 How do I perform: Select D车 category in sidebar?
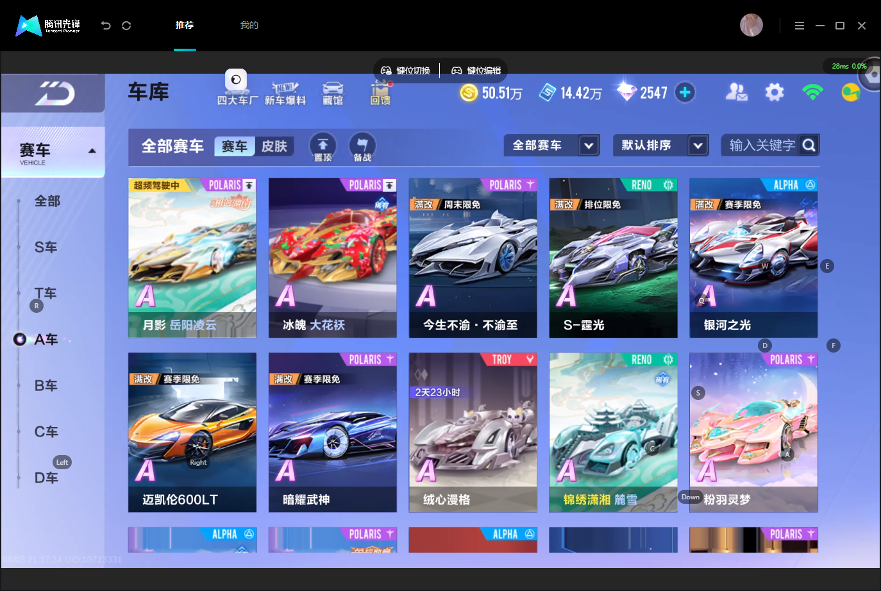pos(46,478)
